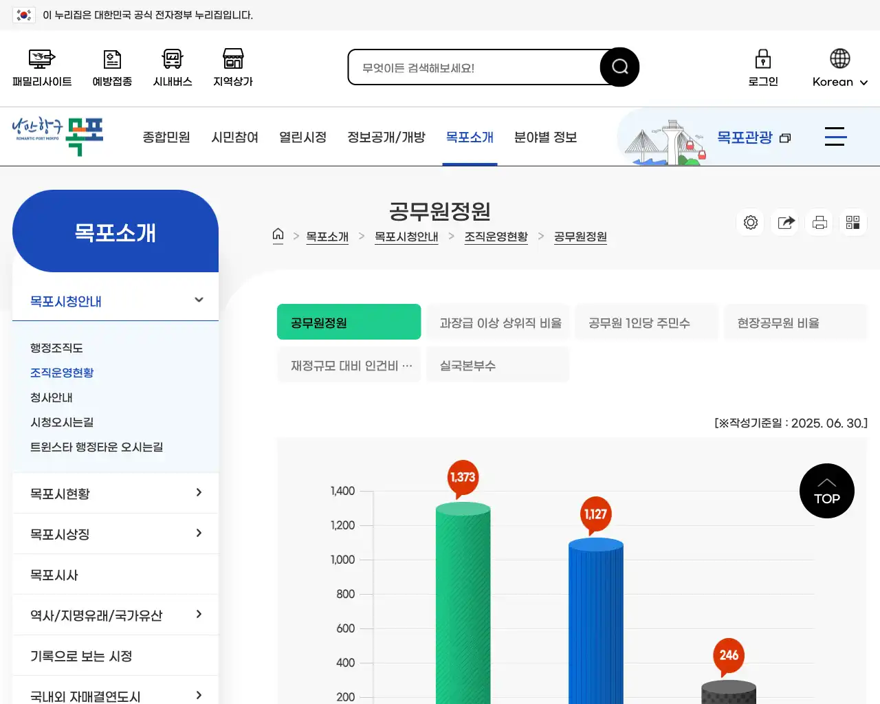Open the 조직운영현황 breadcrumb link
The height and width of the screenshot is (704, 880).
point(496,236)
